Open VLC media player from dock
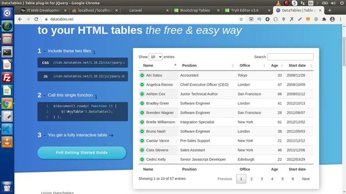The height and width of the screenshot is (194, 346). (x=7, y=142)
